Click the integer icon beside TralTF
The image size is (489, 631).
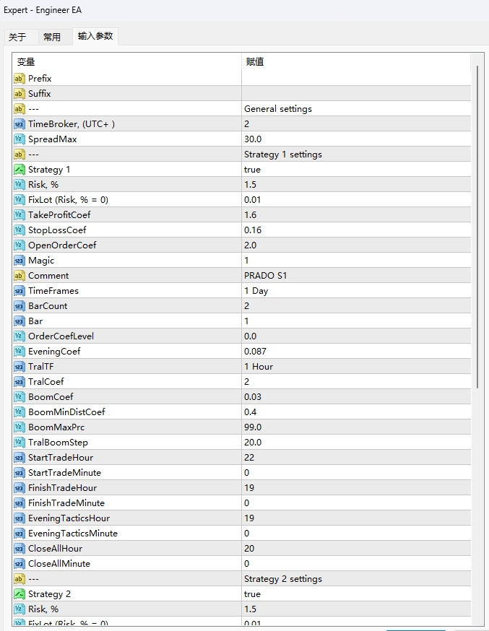click(20, 367)
